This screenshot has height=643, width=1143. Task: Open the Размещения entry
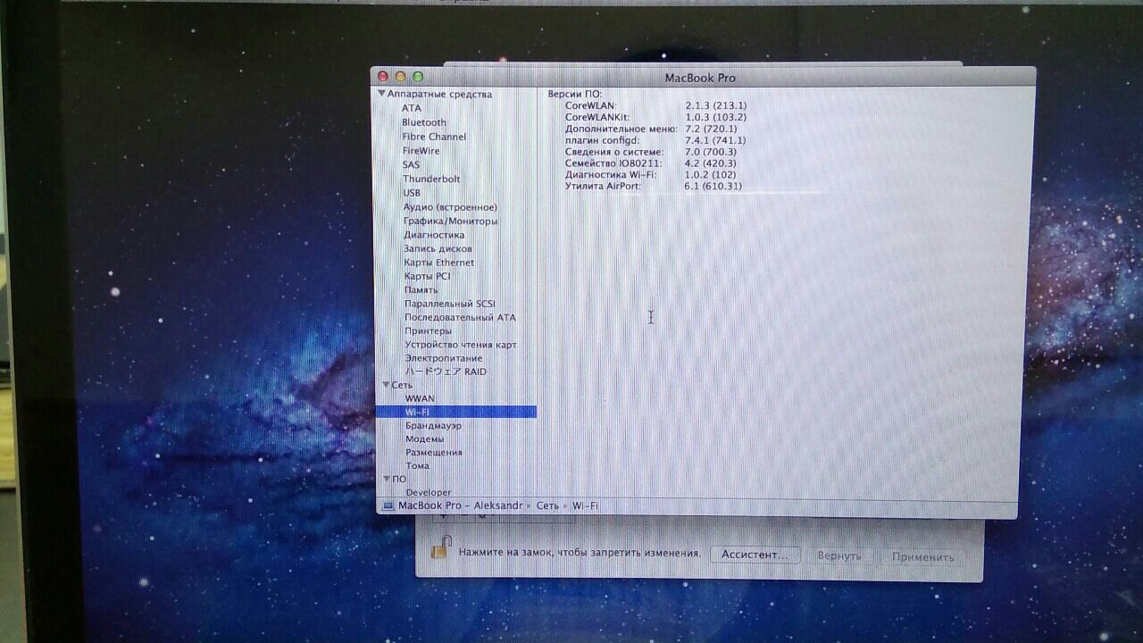[x=434, y=452]
